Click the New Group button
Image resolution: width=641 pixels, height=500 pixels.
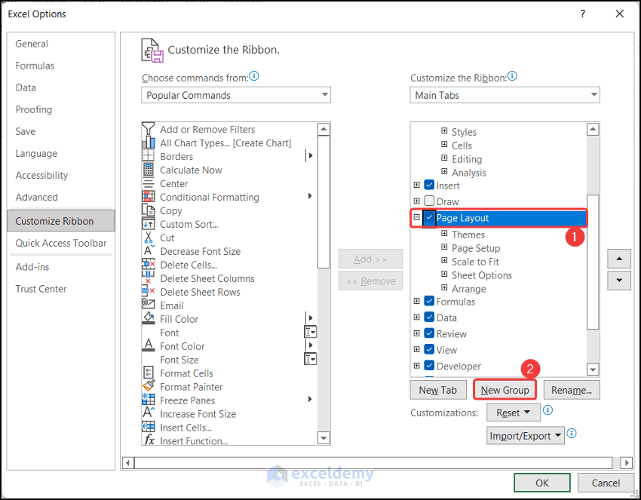coord(504,390)
